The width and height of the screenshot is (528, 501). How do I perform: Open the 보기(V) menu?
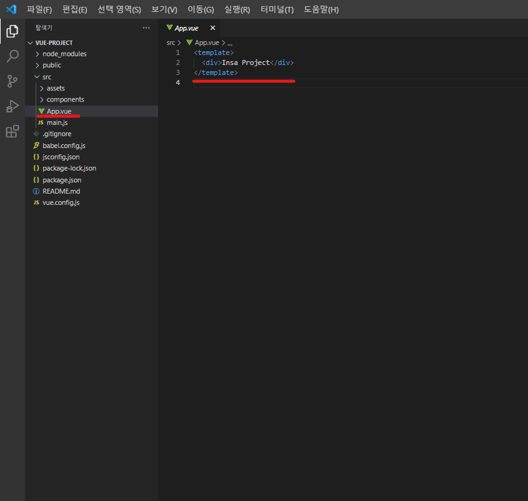click(x=164, y=9)
